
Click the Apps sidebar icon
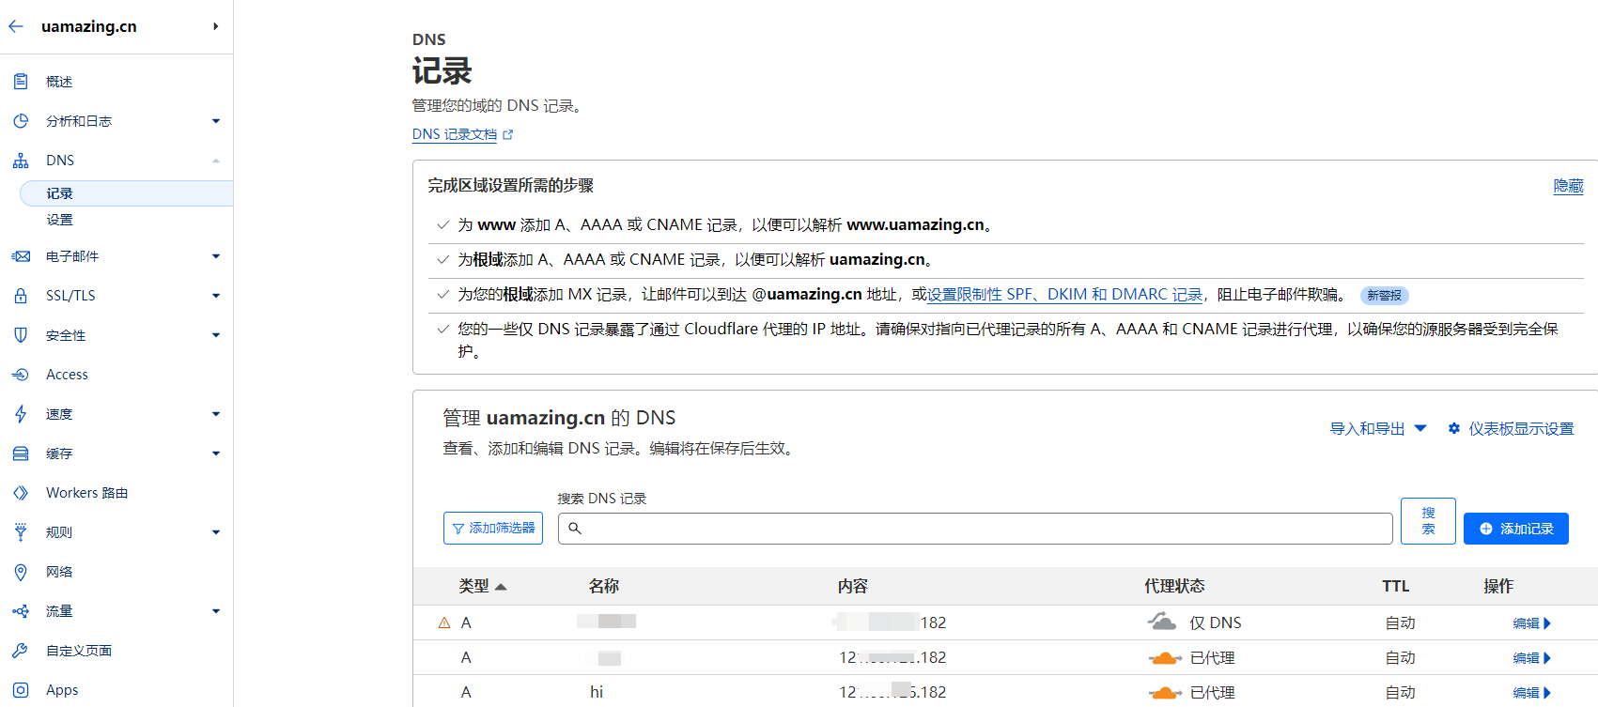coord(21,690)
